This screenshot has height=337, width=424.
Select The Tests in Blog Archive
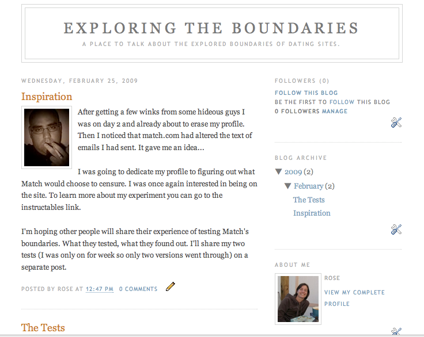309,200
